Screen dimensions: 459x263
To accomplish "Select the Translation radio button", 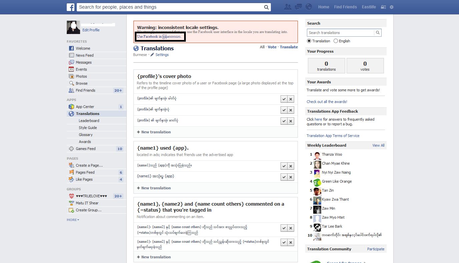I will (x=309, y=41).
